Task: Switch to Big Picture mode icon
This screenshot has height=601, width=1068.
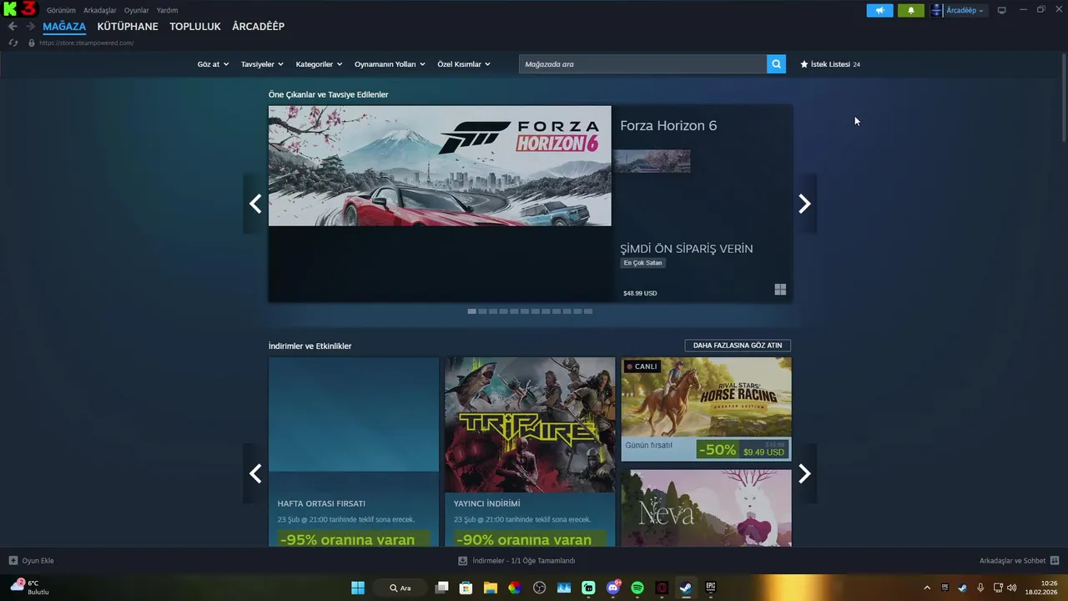Action: tap(1002, 10)
